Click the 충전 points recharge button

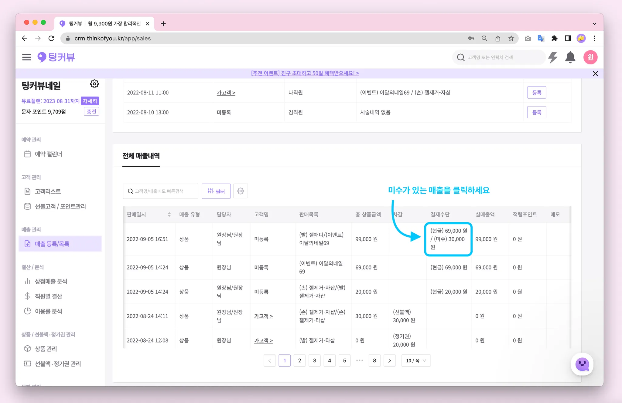pyautogui.click(x=91, y=112)
